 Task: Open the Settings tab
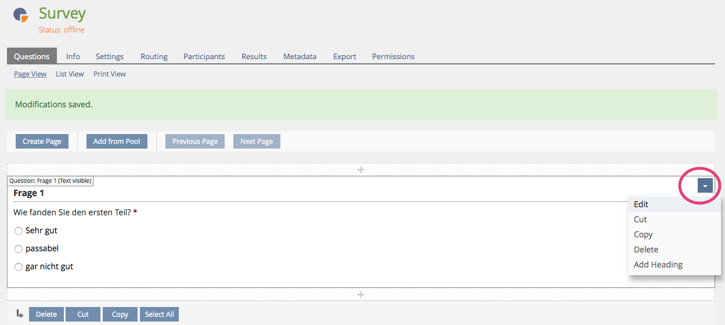(x=110, y=56)
